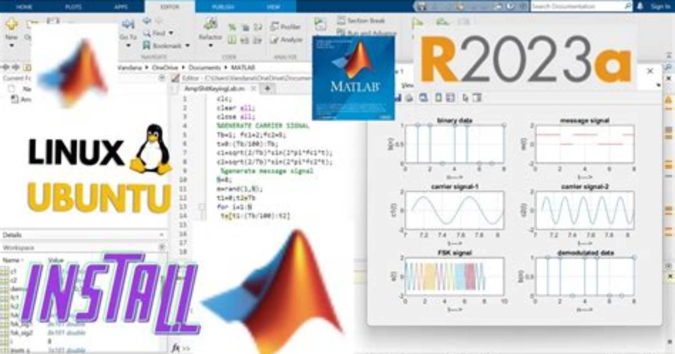
Task: Open the figure toolbar overflow dropdown arrow
Action: pyautogui.click(x=658, y=86)
